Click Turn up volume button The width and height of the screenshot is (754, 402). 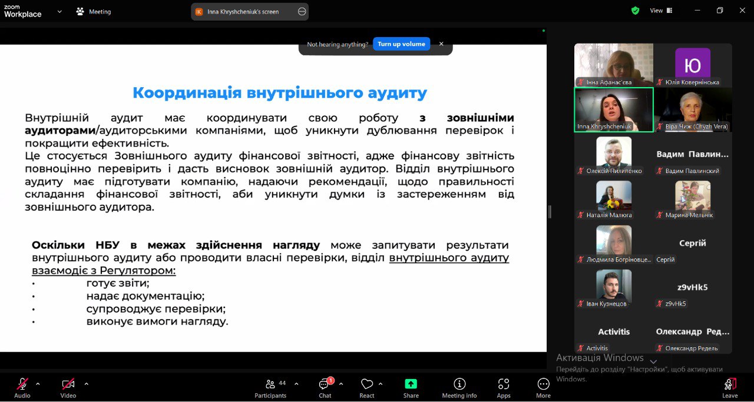pyautogui.click(x=401, y=44)
